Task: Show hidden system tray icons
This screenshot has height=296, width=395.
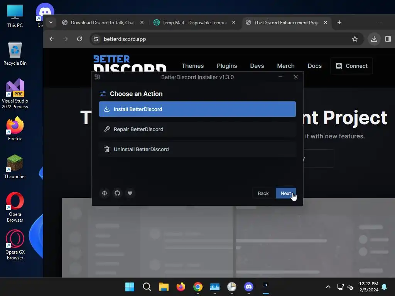Action: coord(328,287)
